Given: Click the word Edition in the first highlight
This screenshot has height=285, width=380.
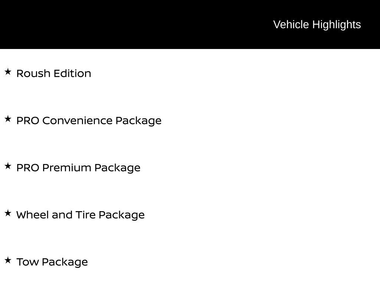Looking at the screenshot, I should point(72,73).
